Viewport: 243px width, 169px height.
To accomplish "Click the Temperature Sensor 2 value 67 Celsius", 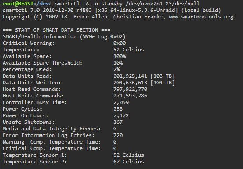I will click(129, 162).
